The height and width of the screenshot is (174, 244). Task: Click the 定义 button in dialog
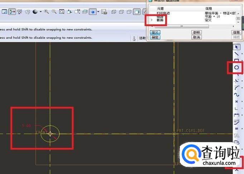pyautogui.click(x=155, y=33)
